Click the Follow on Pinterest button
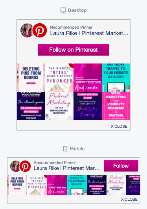Viewport: 147px width, 209px height. [x=73, y=50]
